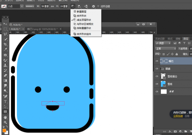This screenshot has width=192, height=135.
Task: Choose 新建图层 from path operations menu
Action: (x=86, y=12)
